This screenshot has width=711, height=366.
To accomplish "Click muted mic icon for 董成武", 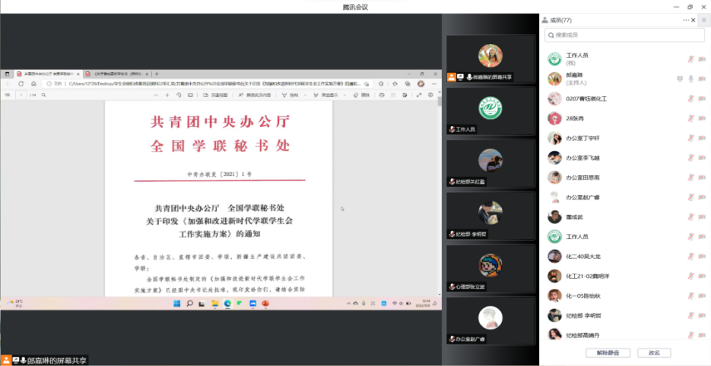I will pos(690,217).
